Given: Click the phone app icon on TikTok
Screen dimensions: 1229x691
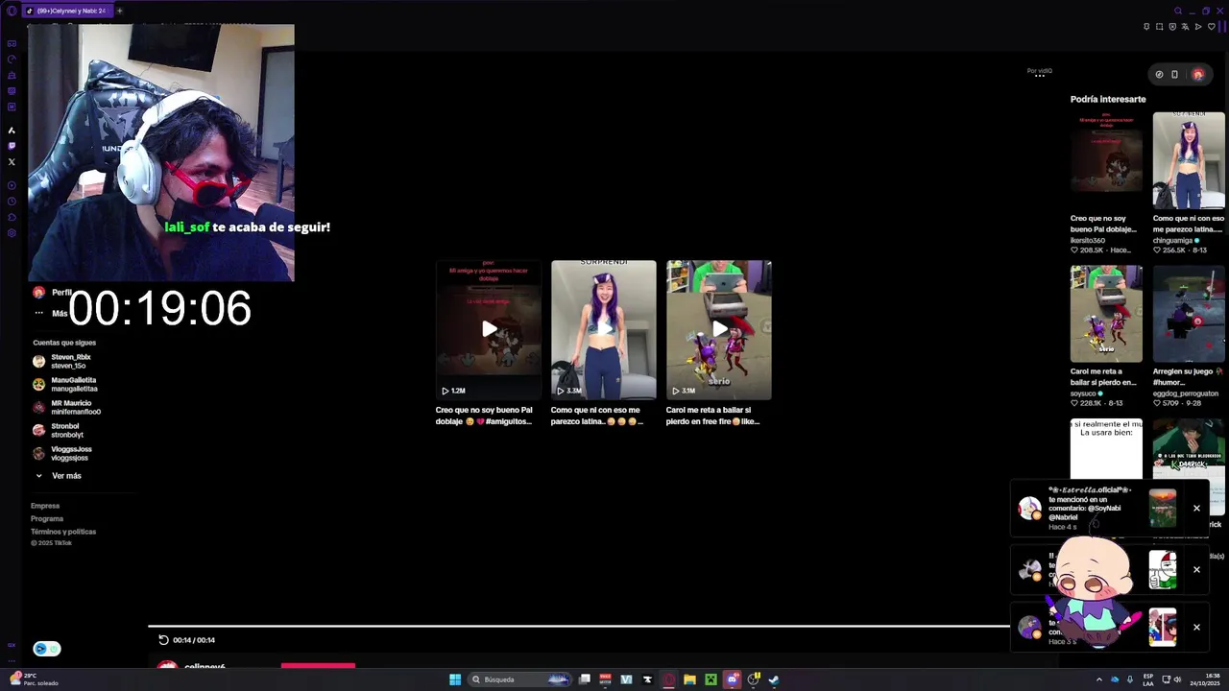Looking at the screenshot, I should 1174,74.
